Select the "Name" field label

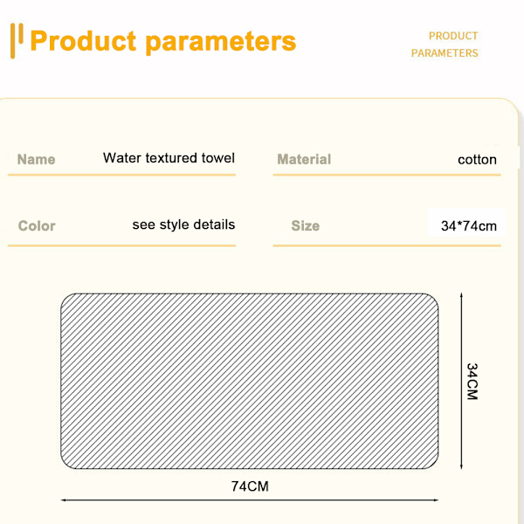(36, 160)
